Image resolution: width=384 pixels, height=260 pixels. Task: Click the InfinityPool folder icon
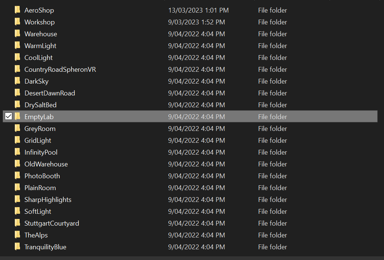click(x=17, y=152)
